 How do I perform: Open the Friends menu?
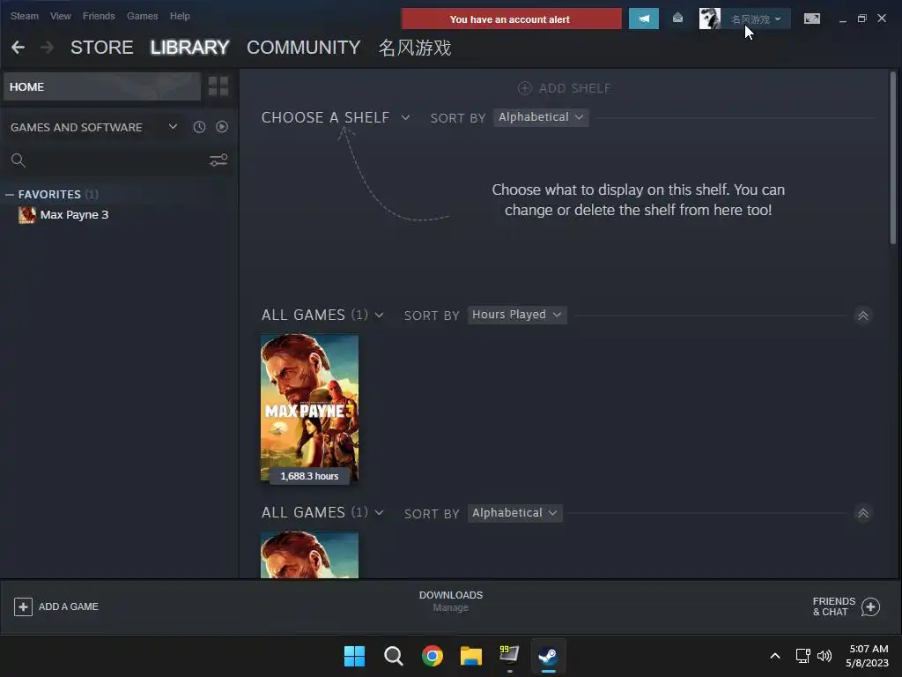click(99, 16)
